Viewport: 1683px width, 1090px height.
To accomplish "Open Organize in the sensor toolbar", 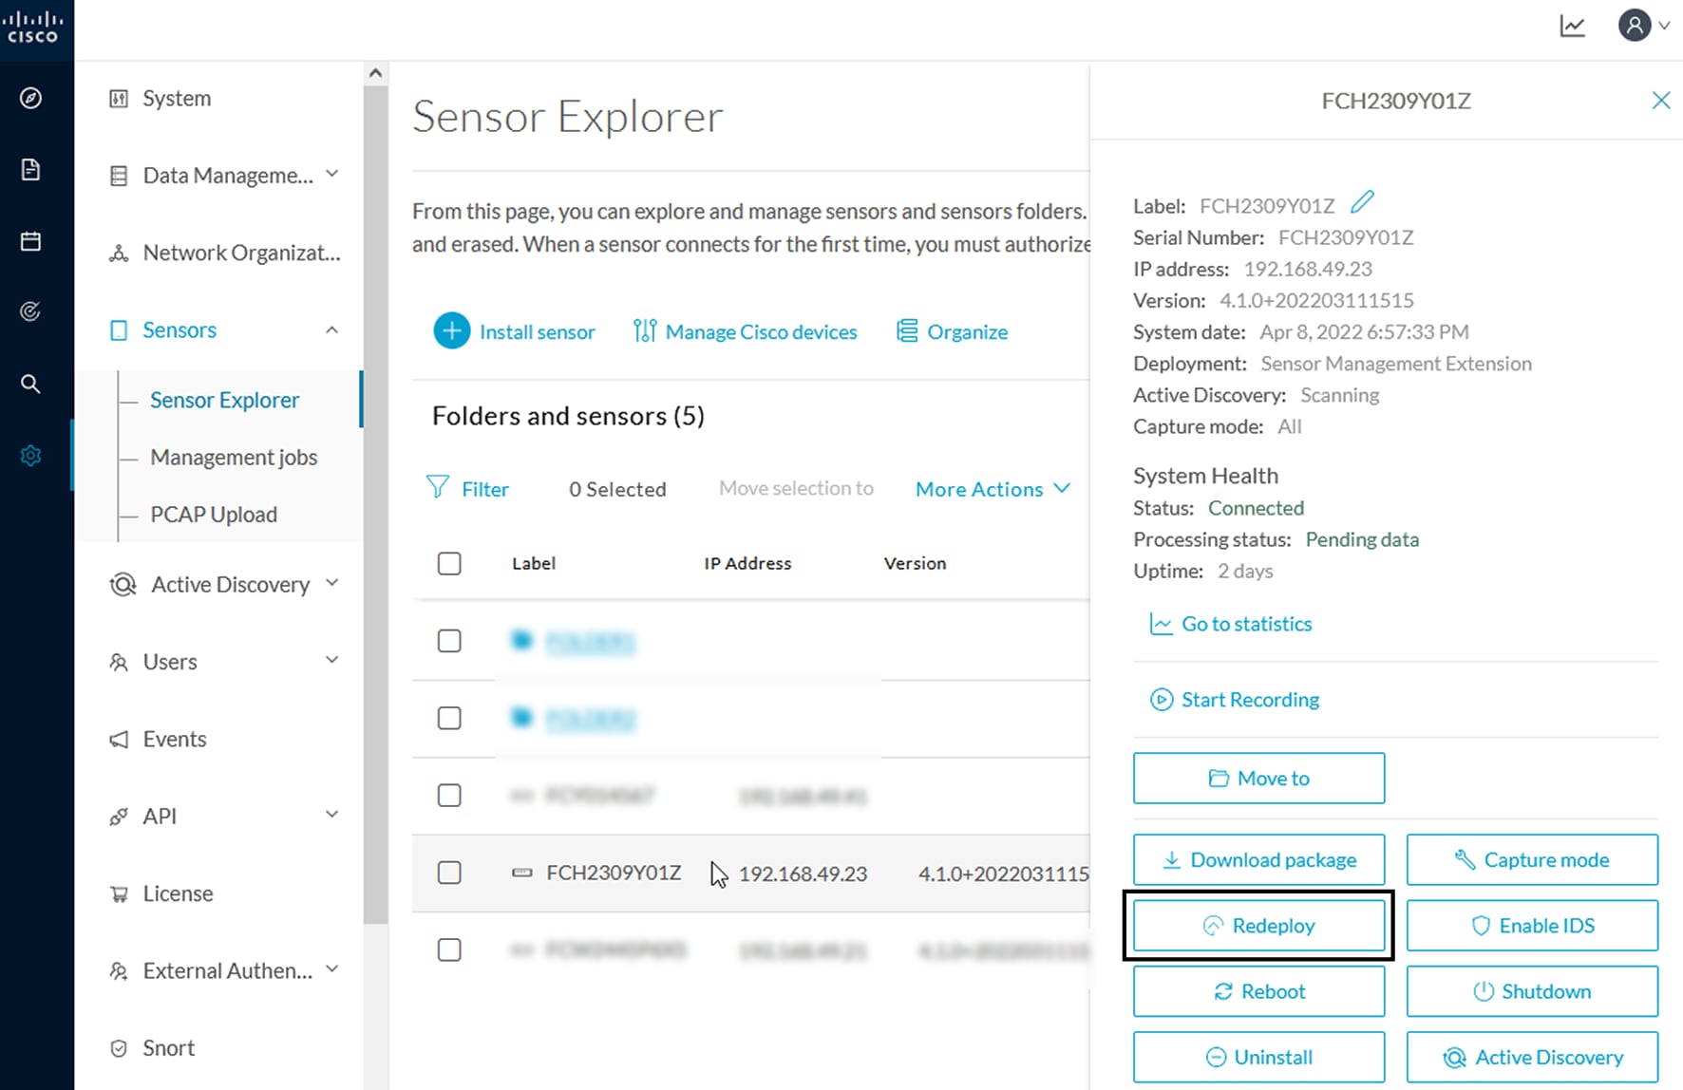I will pyautogui.click(x=952, y=331).
